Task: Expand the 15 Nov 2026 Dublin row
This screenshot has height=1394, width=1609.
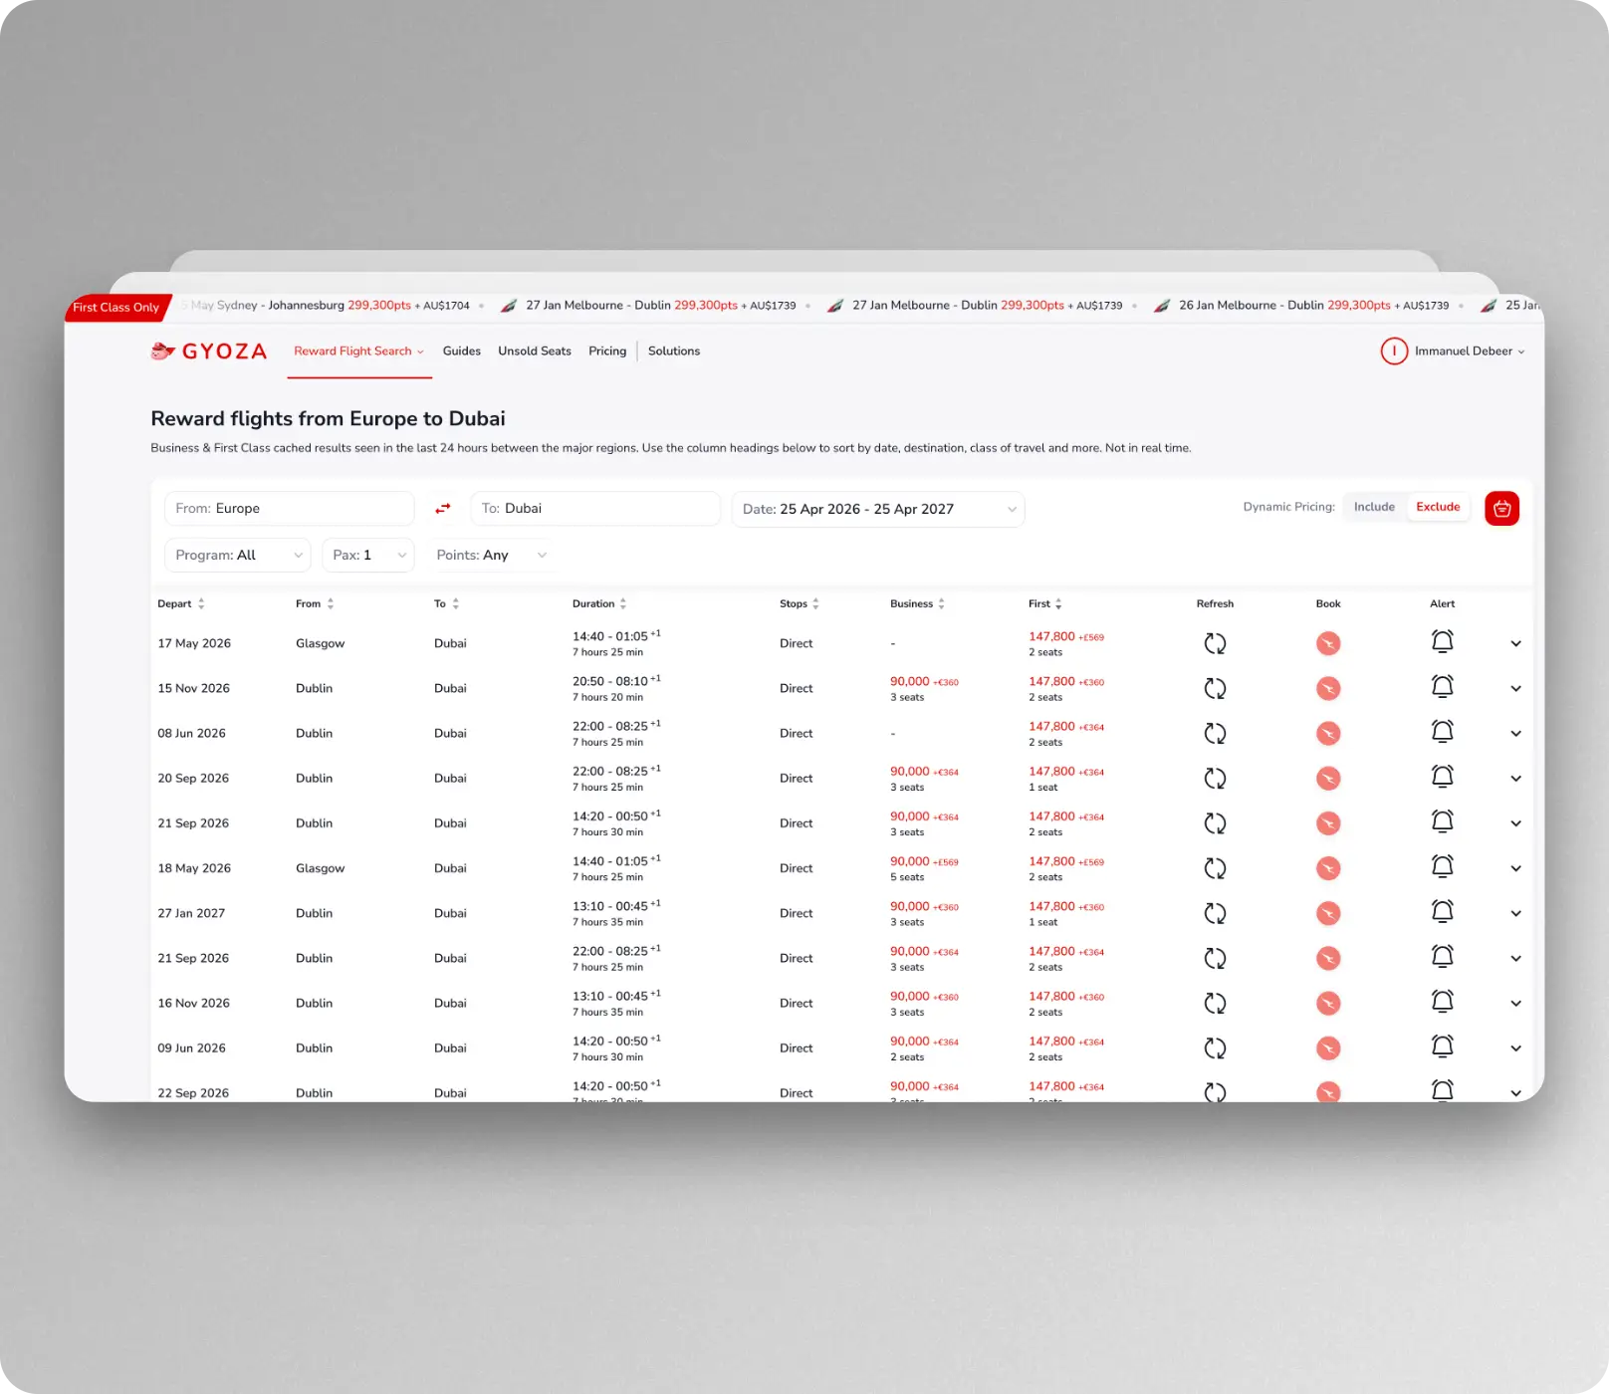Action: pos(1515,689)
